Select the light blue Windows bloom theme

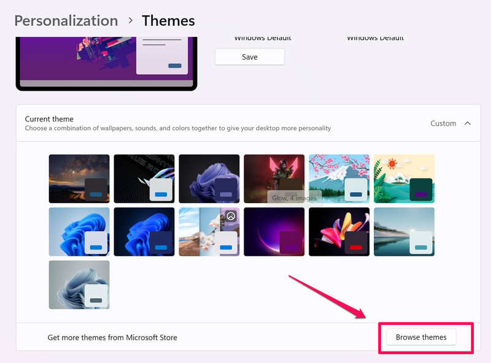pyautogui.click(x=79, y=231)
